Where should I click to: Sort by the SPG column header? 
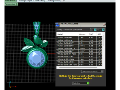click(x=99, y=34)
